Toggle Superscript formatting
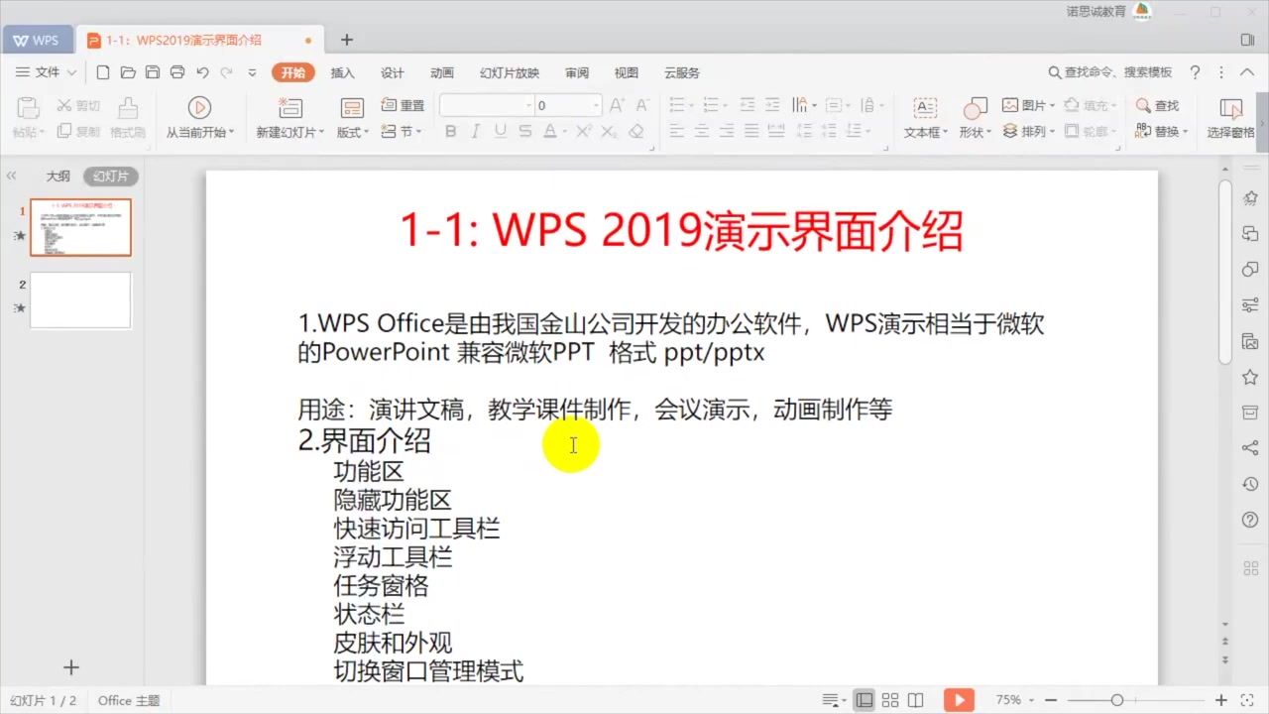1269x714 pixels. pos(584,131)
